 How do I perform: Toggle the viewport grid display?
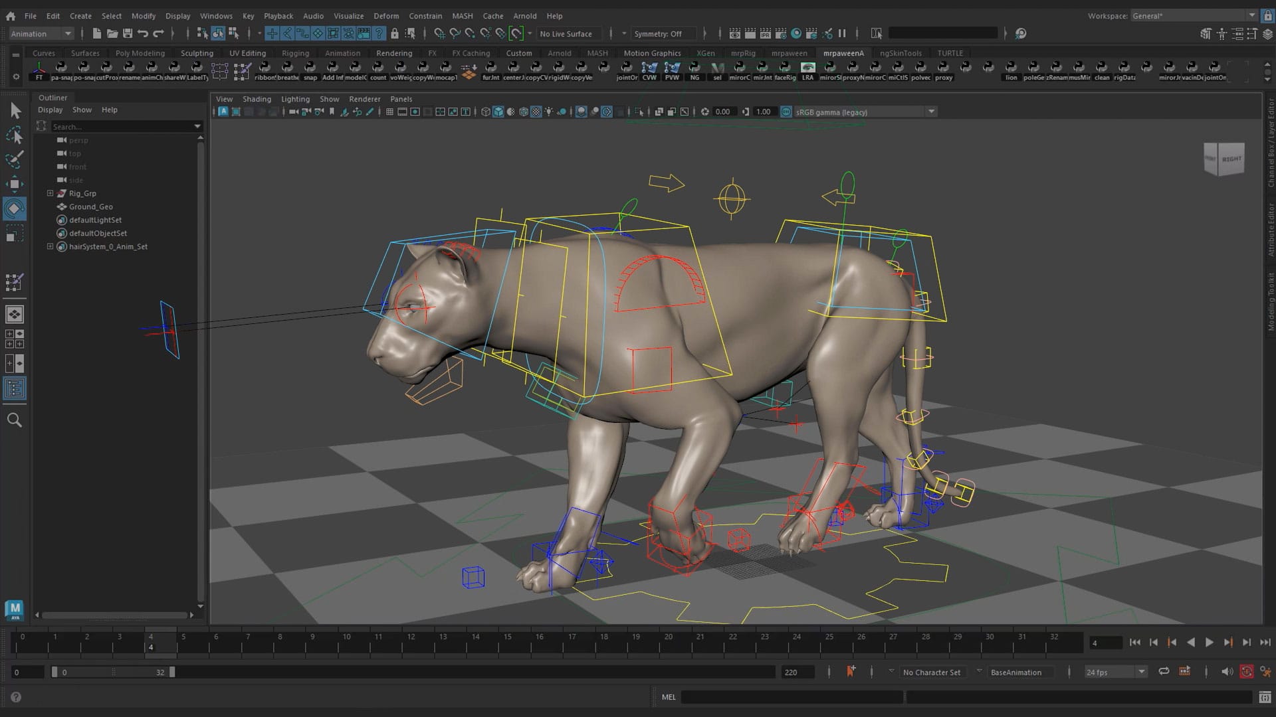390,112
